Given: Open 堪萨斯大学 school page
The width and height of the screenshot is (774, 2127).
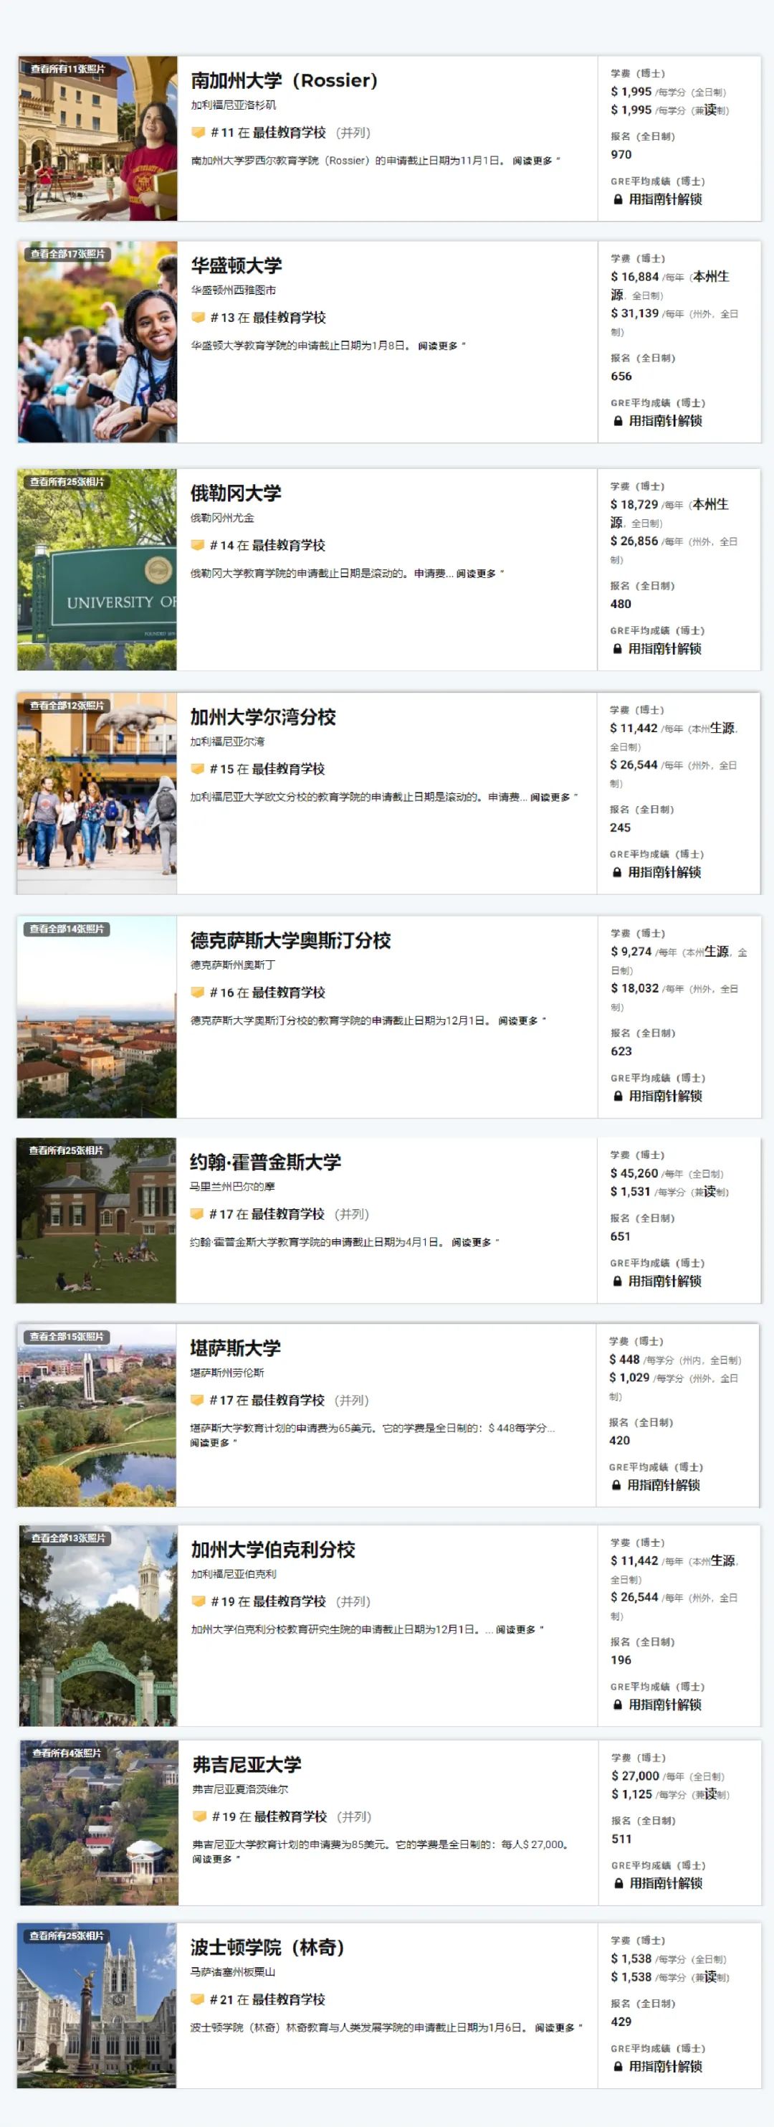Looking at the screenshot, I should pyautogui.click(x=235, y=1347).
